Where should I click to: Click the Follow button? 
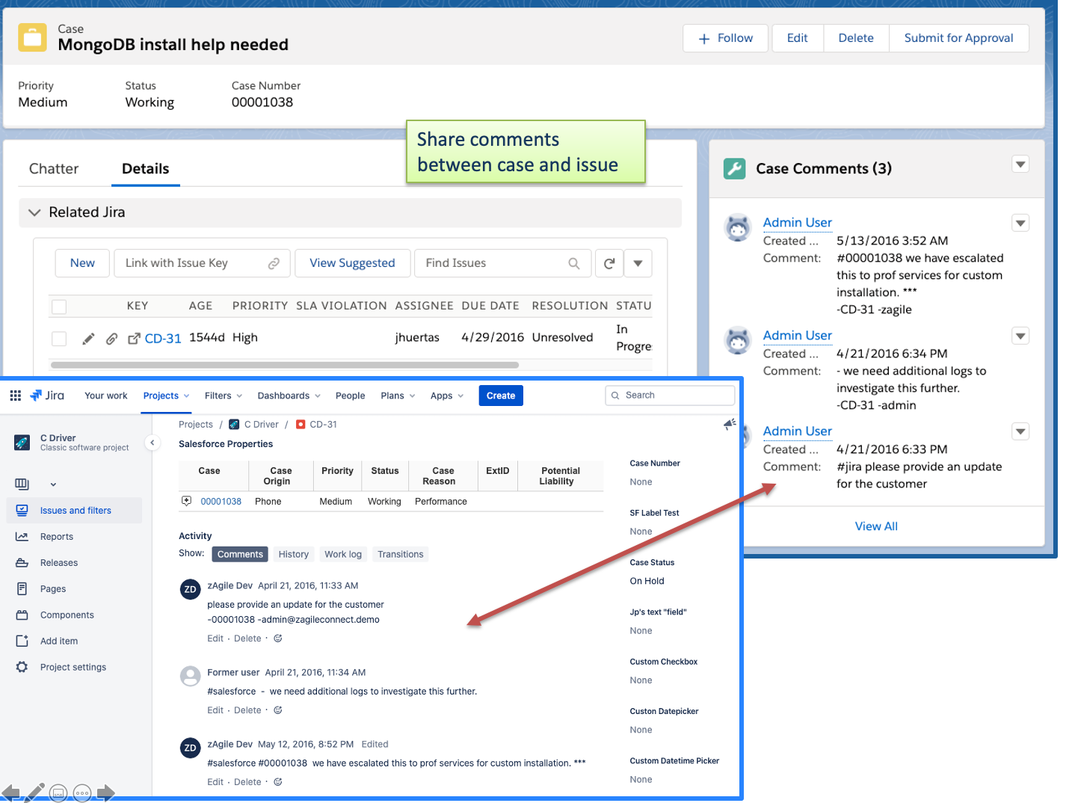[x=725, y=38]
